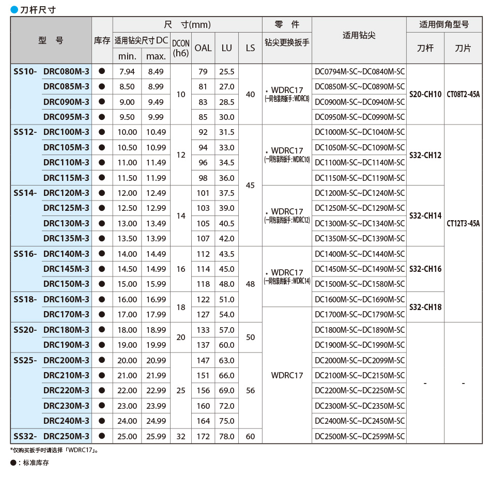Viewport: 491px width, 477px height.
Task: Click the 刀杆 sub-header
Action: 425,48
